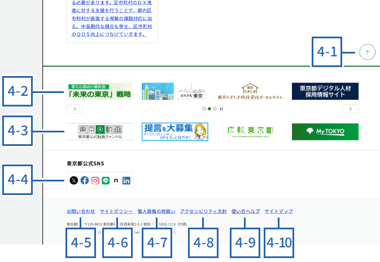The image size is (380, 262).
Task: Open the 東京動画 channel banner
Action: (100, 132)
